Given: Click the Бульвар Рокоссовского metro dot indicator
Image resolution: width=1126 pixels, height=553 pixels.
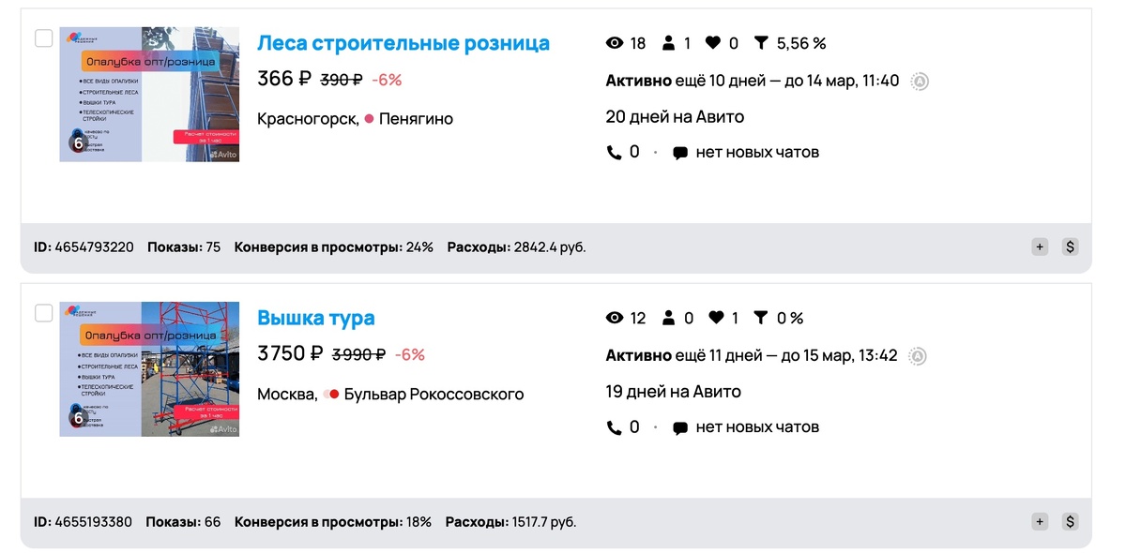Looking at the screenshot, I should 335,394.
